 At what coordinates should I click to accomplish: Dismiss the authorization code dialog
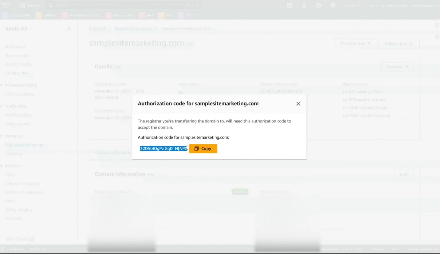pyautogui.click(x=298, y=103)
